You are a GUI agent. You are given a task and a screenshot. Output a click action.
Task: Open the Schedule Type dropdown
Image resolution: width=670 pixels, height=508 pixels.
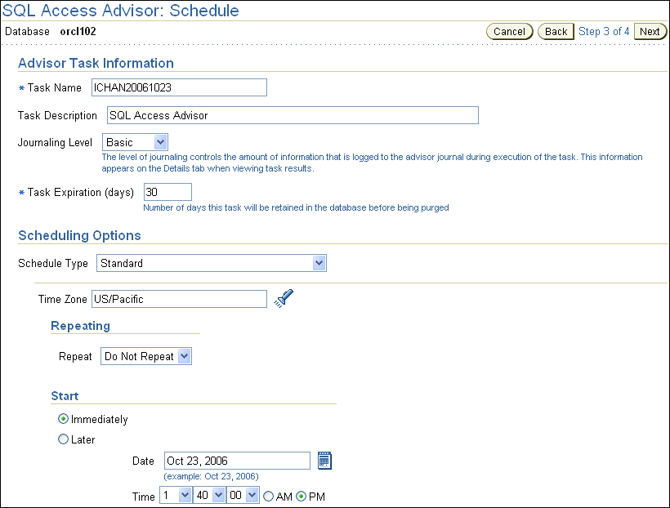[x=212, y=263]
